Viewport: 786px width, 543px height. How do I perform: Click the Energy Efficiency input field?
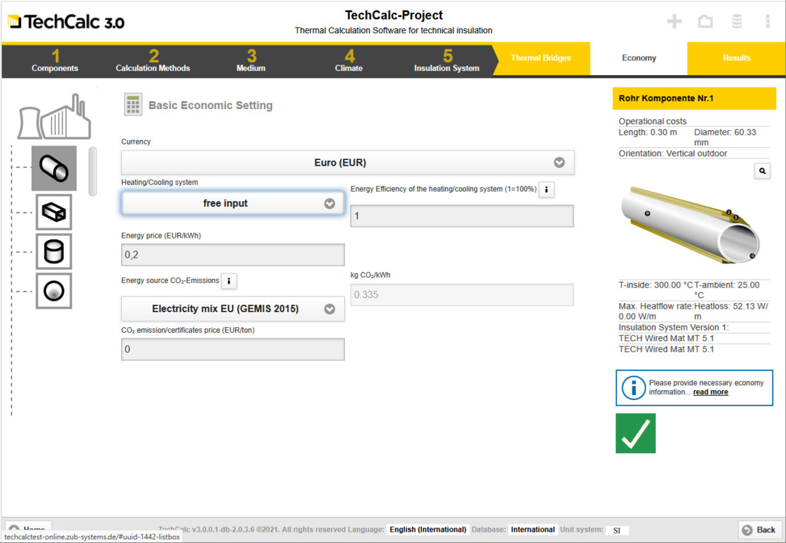pyautogui.click(x=462, y=216)
